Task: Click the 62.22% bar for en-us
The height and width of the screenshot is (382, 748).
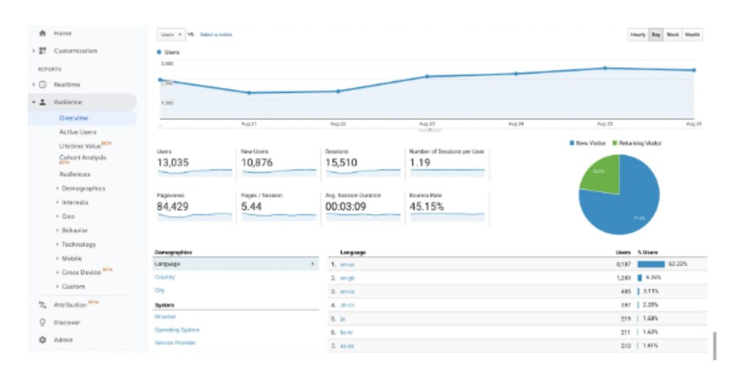Action: [651, 264]
